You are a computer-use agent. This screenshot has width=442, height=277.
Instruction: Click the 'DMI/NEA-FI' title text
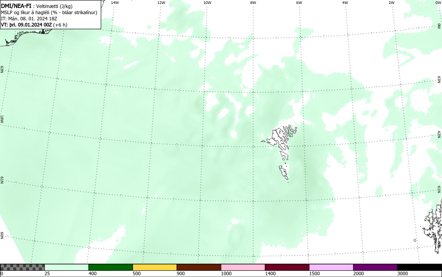[16, 6]
